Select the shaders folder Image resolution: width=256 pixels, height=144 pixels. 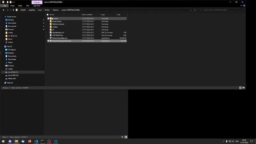point(55,27)
